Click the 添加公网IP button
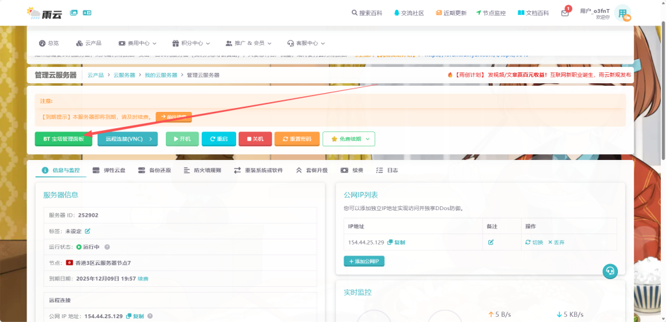Image resolution: width=666 pixels, height=322 pixels. (x=365, y=261)
